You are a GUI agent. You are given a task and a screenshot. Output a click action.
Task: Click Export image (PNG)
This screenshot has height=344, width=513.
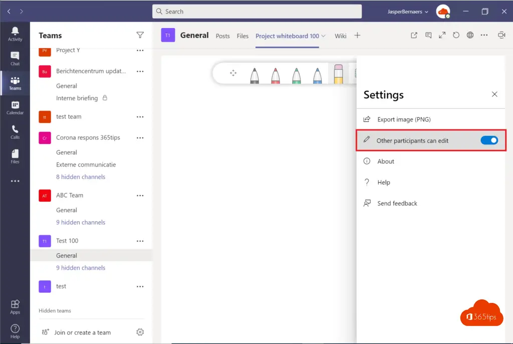coord(404,119)
